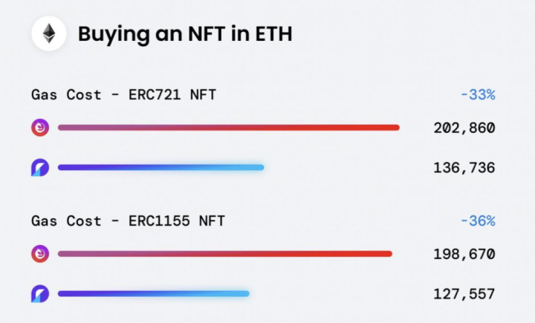535x323 pixels.
Task: Click the 127,557 gas value
Action: (464, 294)
